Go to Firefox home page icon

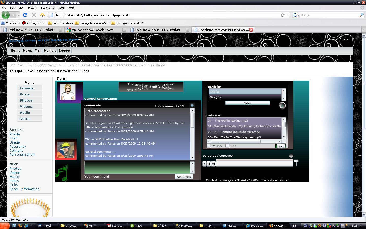42,15
